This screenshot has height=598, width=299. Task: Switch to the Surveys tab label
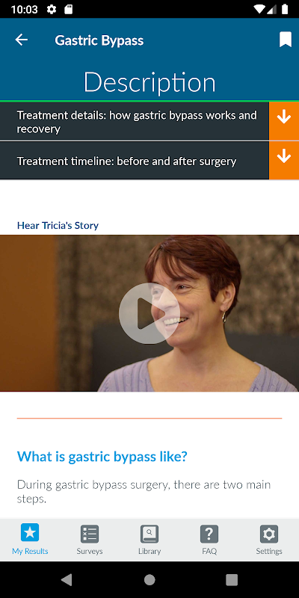point(90,551)
